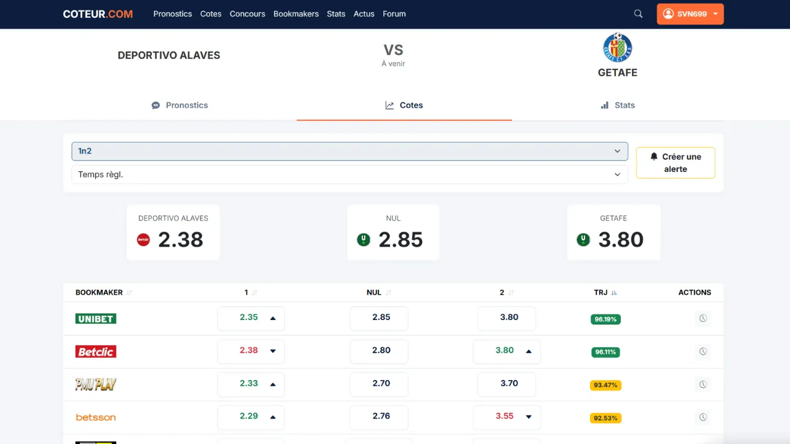Click the betsson bookmaker logo
790x444 pixels.
click(x=96, y=417)
